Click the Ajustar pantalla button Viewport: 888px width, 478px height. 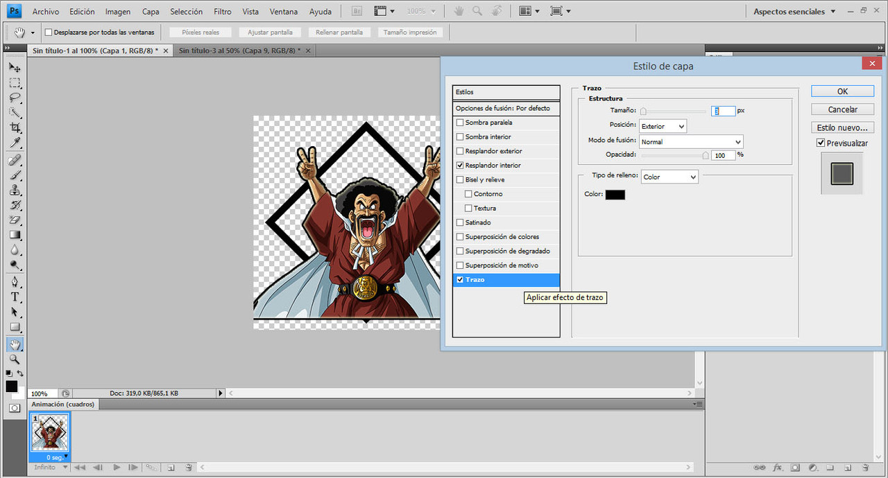tap(270, 33)
